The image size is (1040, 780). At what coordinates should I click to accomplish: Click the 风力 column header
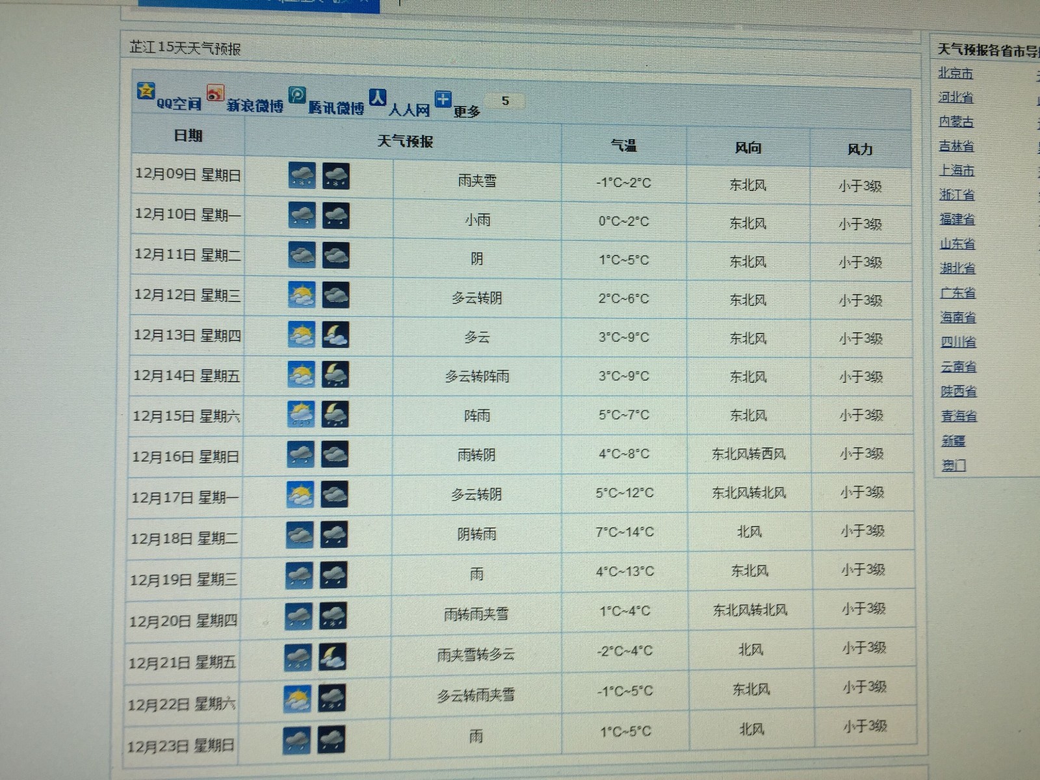pyautogui.click(x=860, y=149)
